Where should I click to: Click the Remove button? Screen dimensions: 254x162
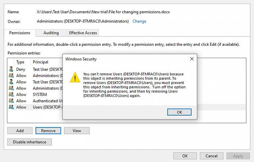point(48,130)
